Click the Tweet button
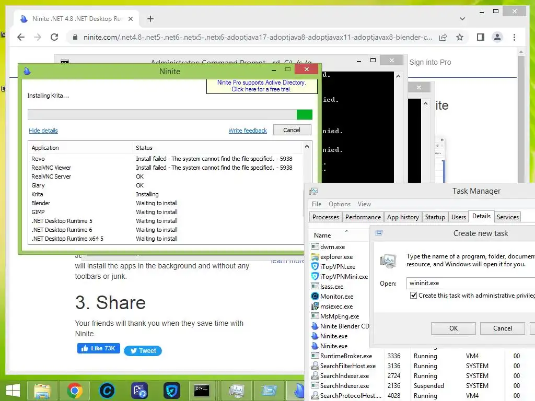The width and height of the screenshot is (535, 401). point(143,350)
